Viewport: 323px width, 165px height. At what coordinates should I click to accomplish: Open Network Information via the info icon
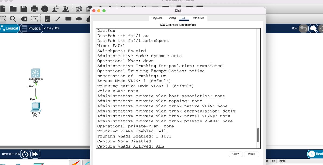45,9
